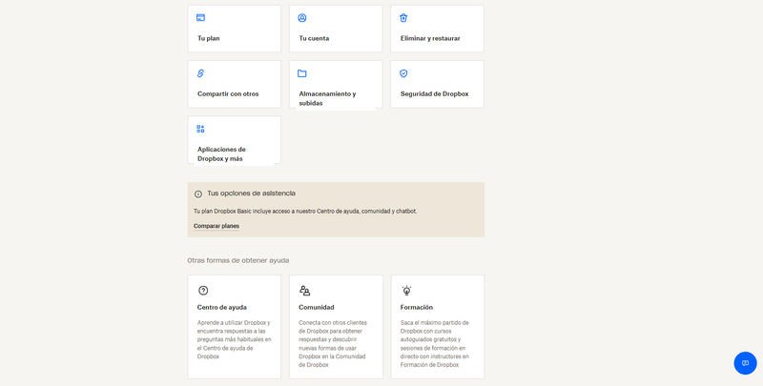Click the Comparar planes link
Viewport: 763px width, 386px height.
pyautogui.click(x=217, y=226)
